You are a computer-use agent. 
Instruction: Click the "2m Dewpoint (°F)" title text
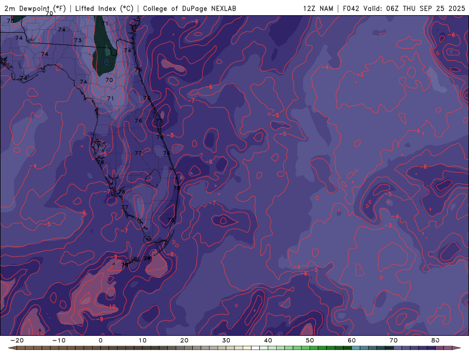click(x=35, y=9)
